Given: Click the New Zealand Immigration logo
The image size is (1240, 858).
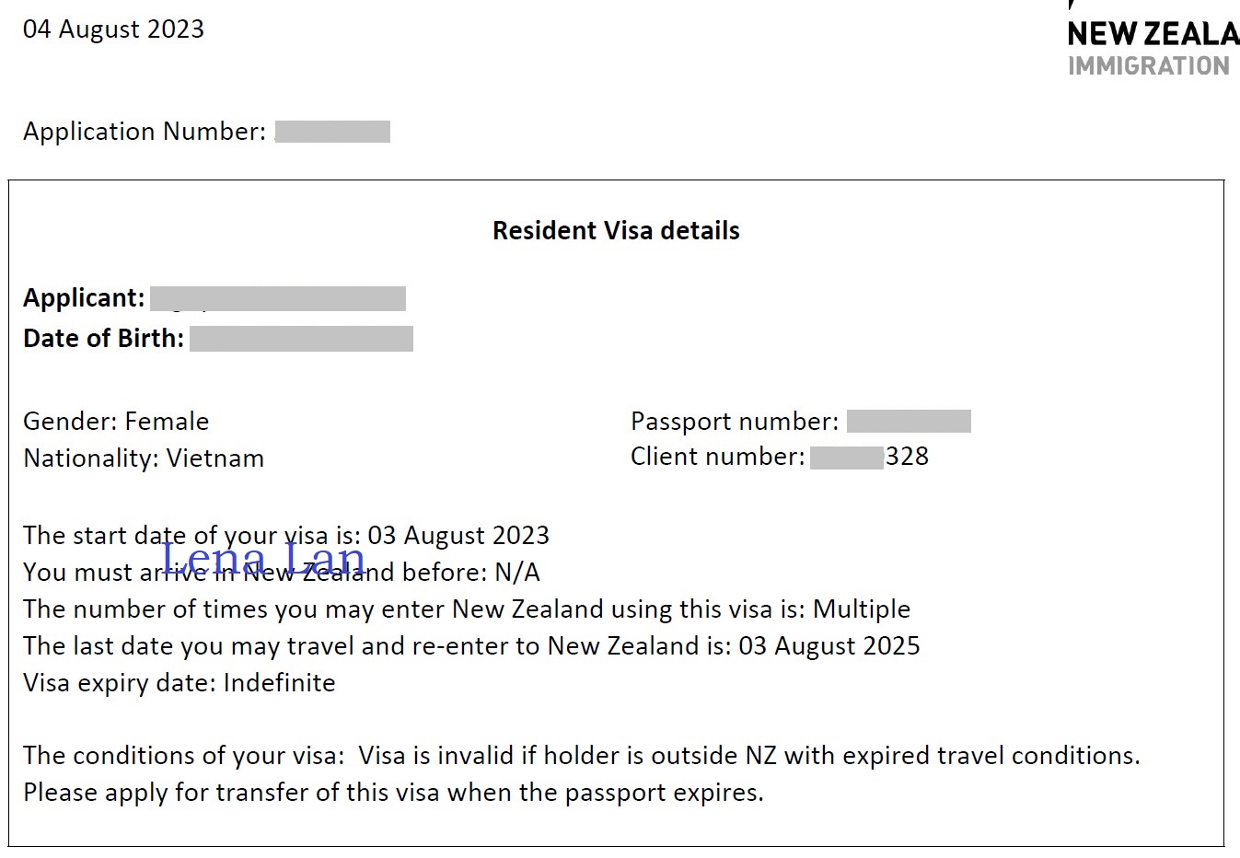Looking at the screenshot, I should (1153, 41).
